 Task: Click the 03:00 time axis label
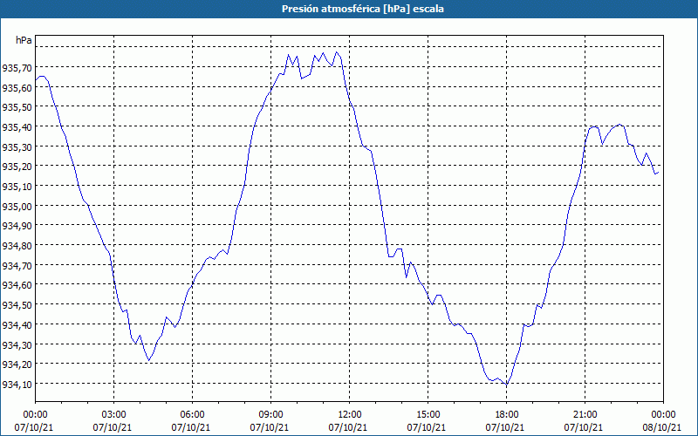click(113, 415)
